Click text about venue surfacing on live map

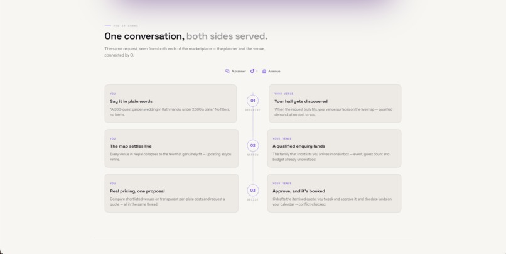[333, 112]
